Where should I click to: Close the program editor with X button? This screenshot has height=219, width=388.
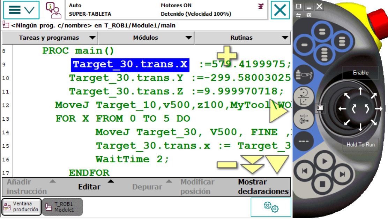click(280, 10)
